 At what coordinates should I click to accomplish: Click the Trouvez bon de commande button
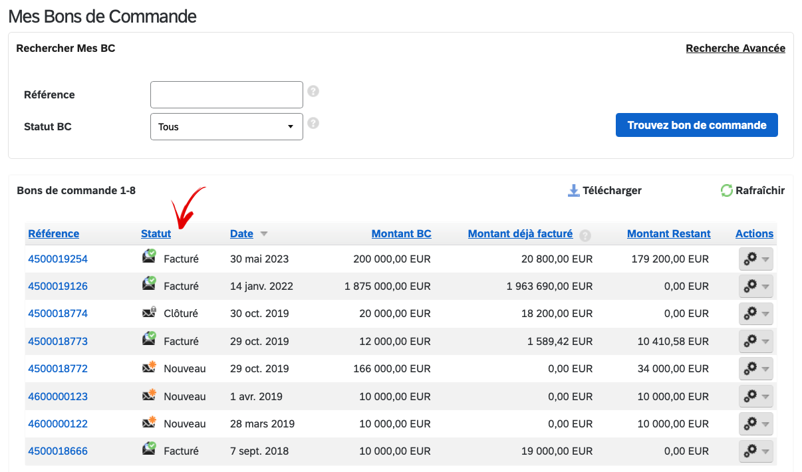(x=697, y=125)
